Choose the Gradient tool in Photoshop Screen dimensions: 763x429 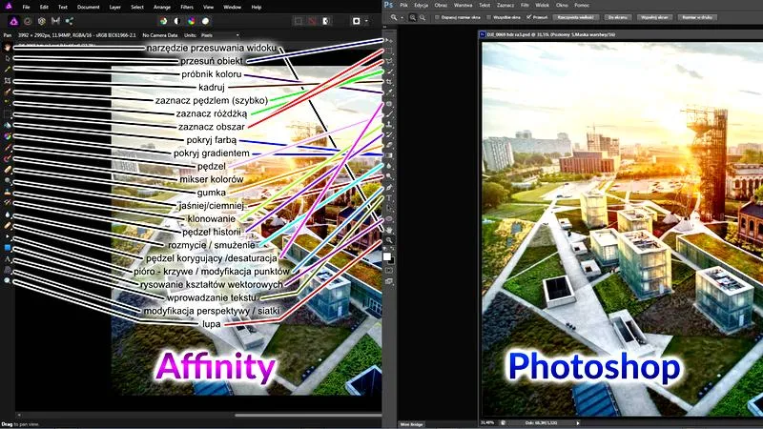pos(389,155)
